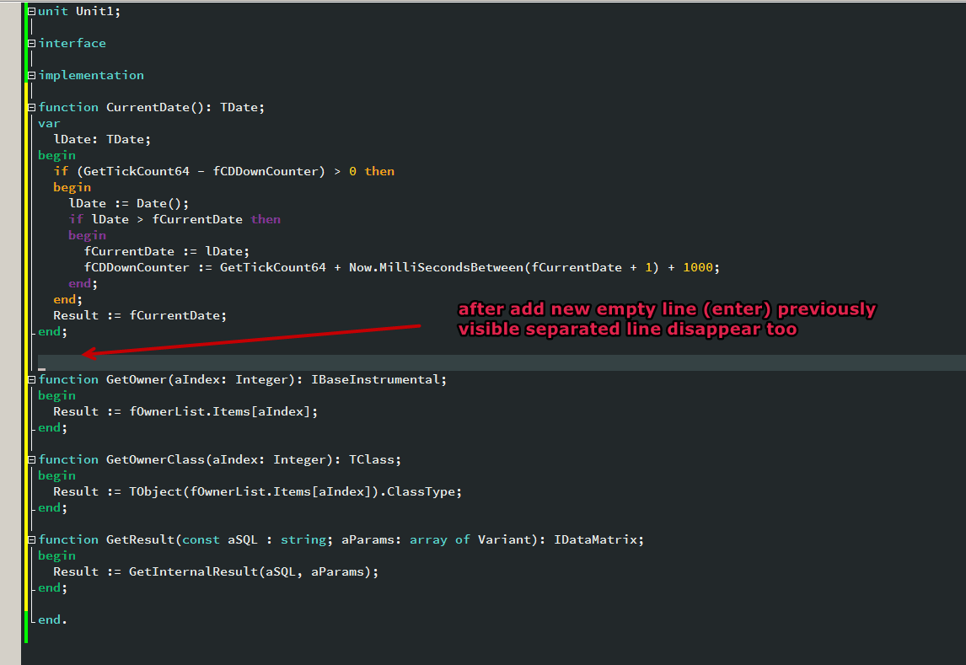966x665 pixels.
Task: Click 'array of' in GetResult parameters
Action: click(x=440, y=539)
